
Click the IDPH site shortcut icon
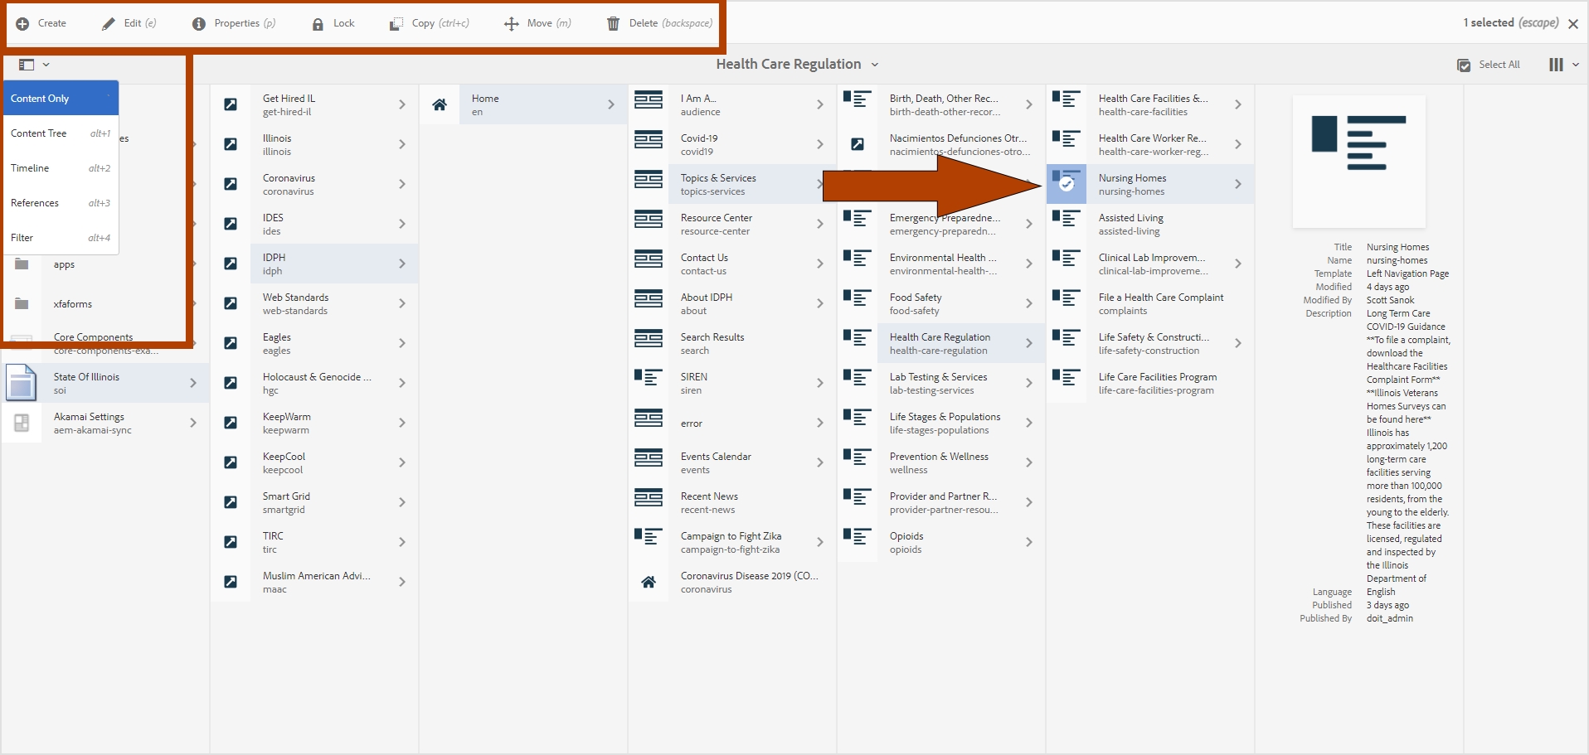click(x=231, y=264)
